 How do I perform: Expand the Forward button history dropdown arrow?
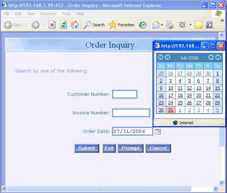tap(44, 25)
